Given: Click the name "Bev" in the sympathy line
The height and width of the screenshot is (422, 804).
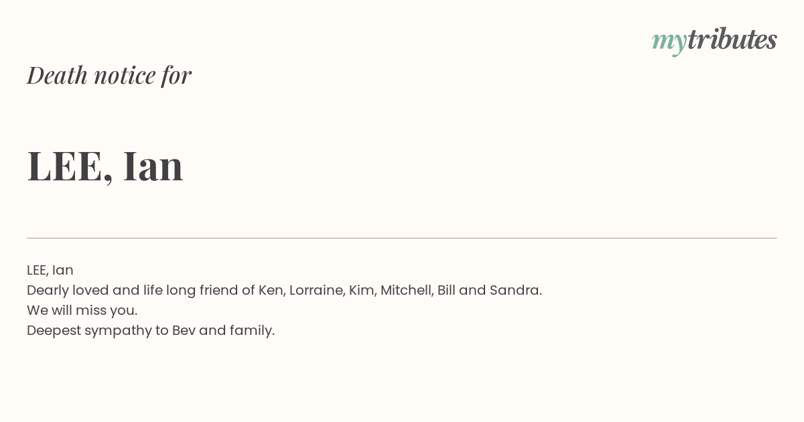Looking at the screenshot, I should [184, 330].
